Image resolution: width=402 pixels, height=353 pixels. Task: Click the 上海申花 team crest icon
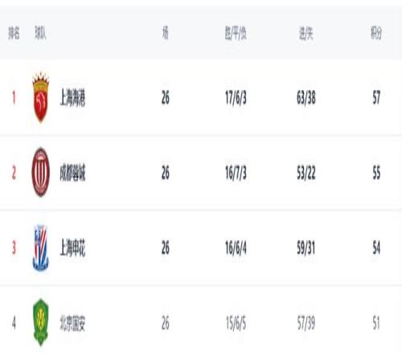pyautogui.click(x=41, y=248)
